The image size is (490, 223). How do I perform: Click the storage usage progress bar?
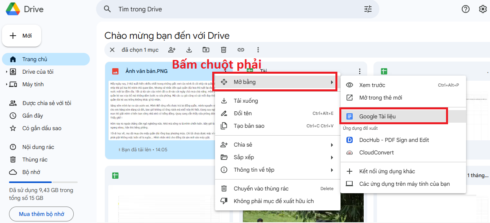tap(43, 182)
